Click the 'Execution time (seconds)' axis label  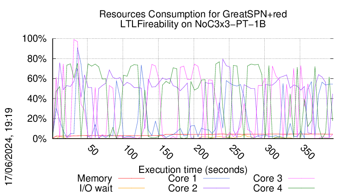click(x=193, y=170)
